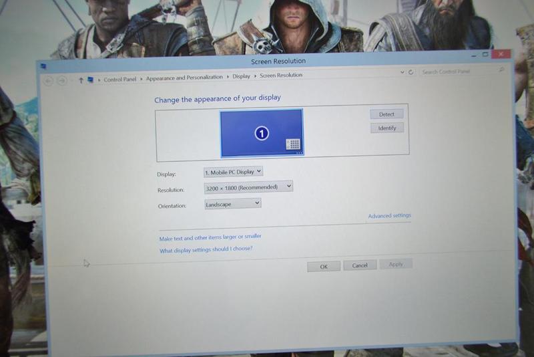Viewport: 534px width, 357px height.
Task: Click the Refresh icon beside address bar
Action: [x=411, y=72]
